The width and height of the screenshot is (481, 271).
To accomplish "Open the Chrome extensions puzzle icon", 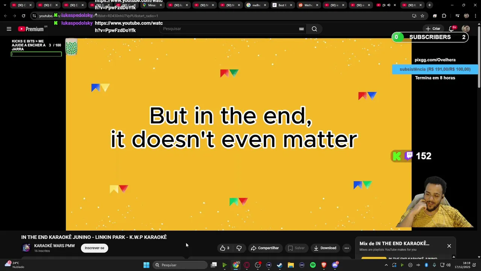I will click(x=444, y=16).
